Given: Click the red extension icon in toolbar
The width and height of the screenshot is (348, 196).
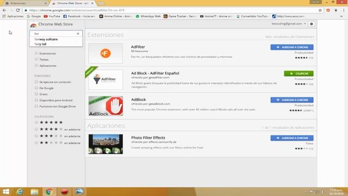Looking at the screenshot, I should (x=328, y=10).
